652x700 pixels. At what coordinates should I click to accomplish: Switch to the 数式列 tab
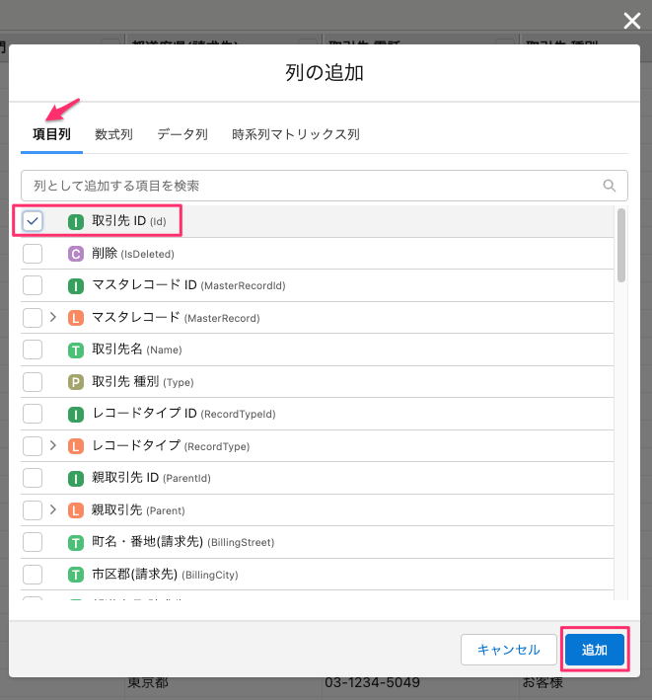113,134
